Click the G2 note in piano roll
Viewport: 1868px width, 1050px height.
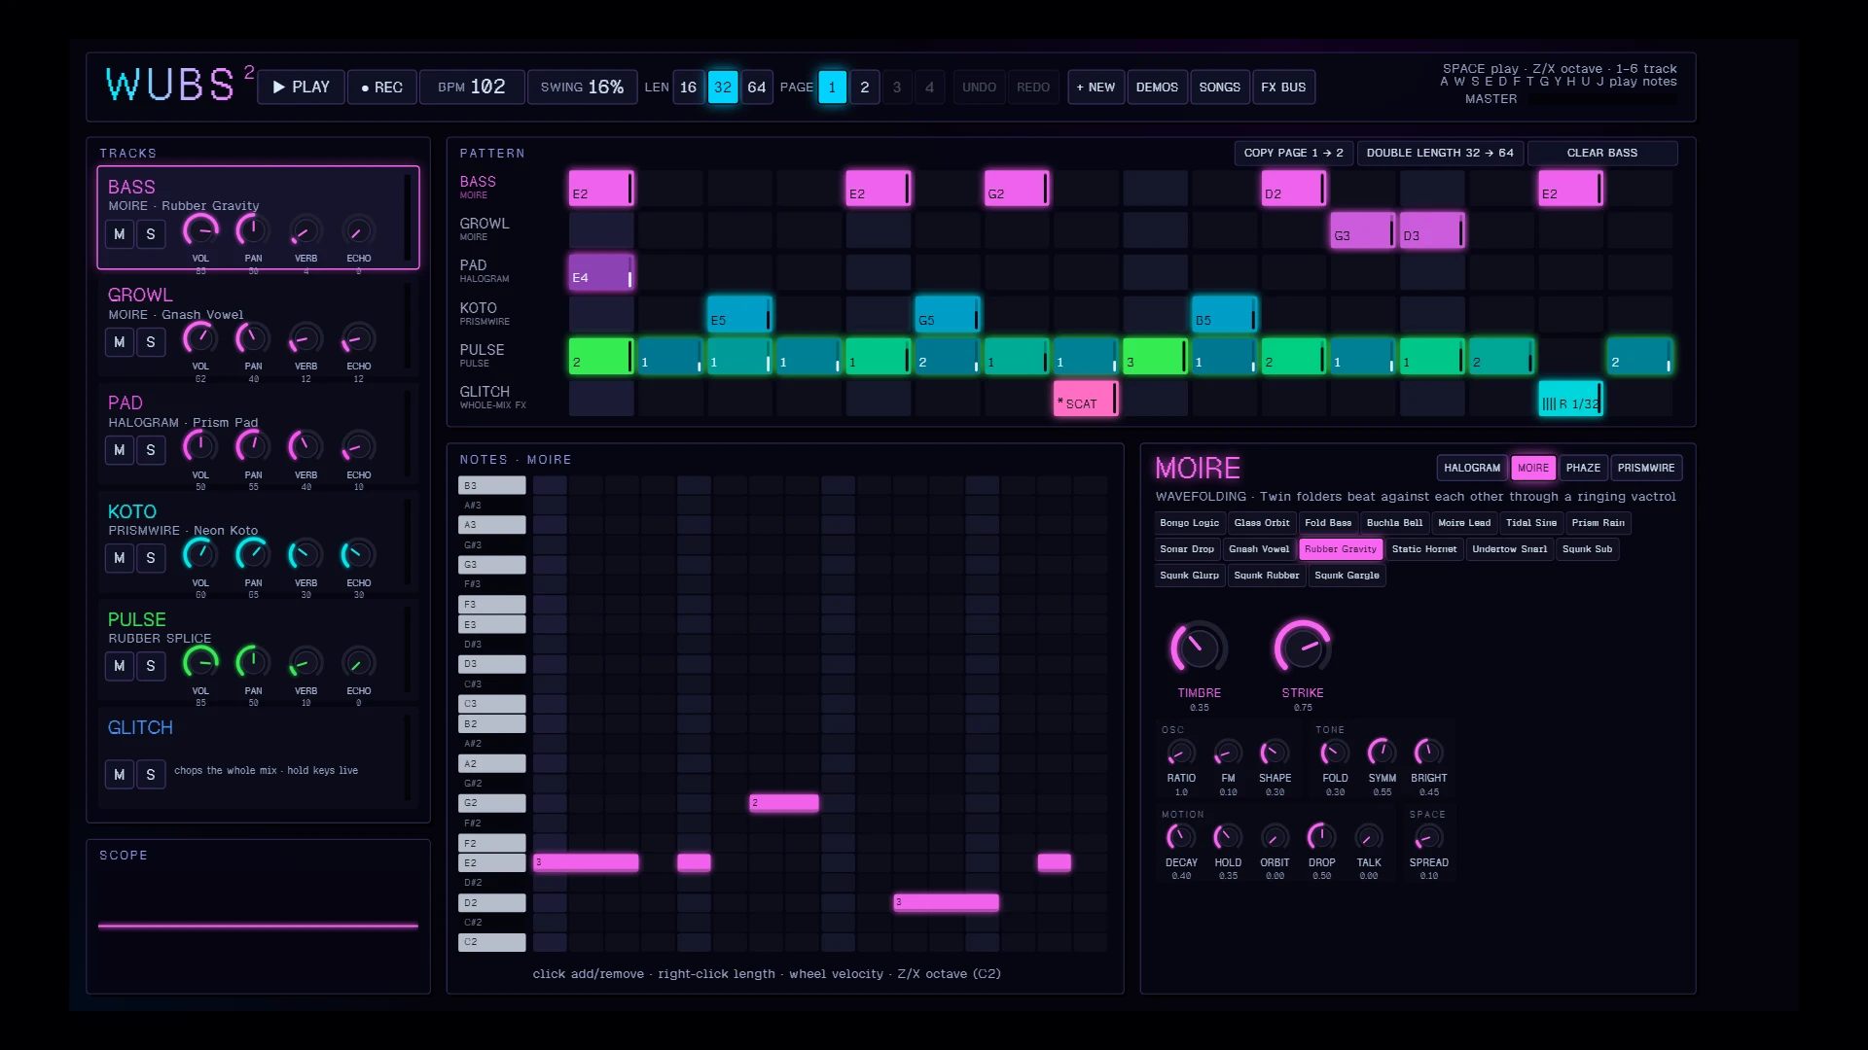pyautogui.click(x=784, y=803)
